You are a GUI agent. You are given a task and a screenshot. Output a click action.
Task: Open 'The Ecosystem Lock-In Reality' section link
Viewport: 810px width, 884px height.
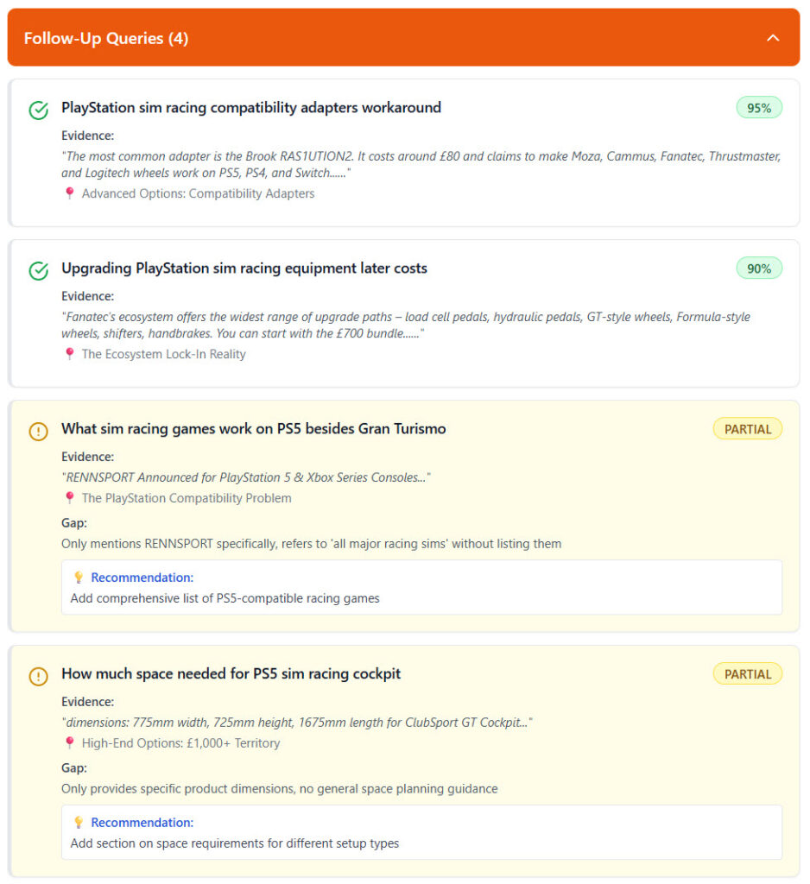(163, 354)
